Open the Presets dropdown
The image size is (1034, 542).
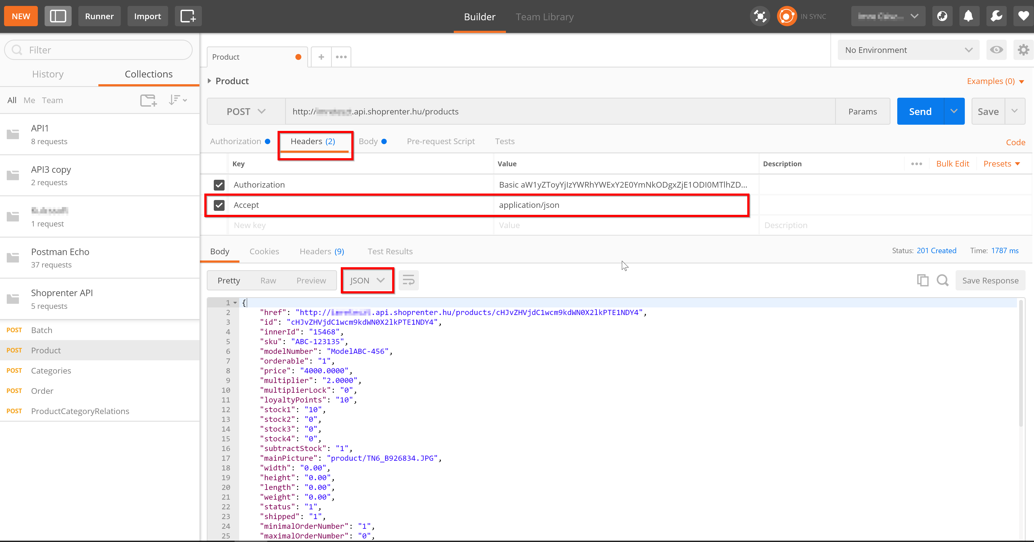click(1001, 164)
